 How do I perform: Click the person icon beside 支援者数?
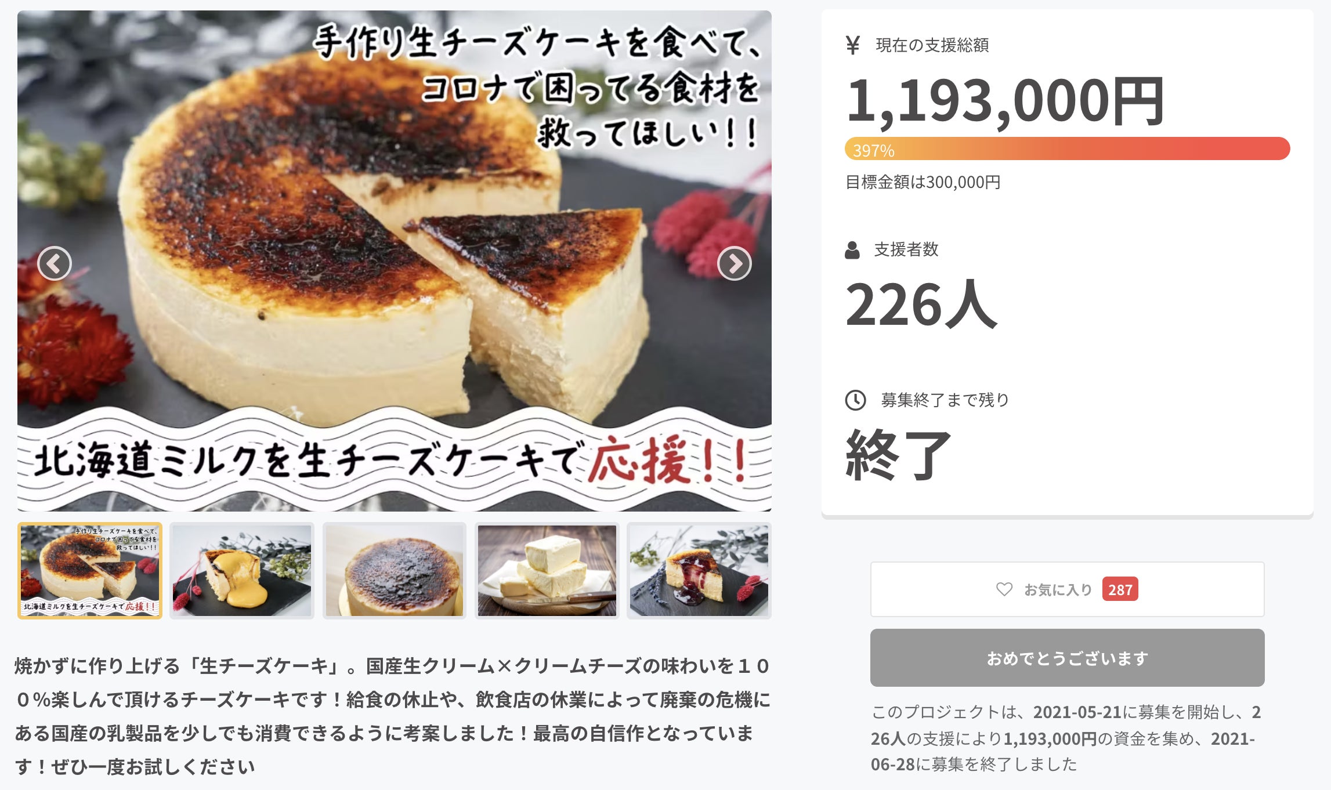[852, 250]
